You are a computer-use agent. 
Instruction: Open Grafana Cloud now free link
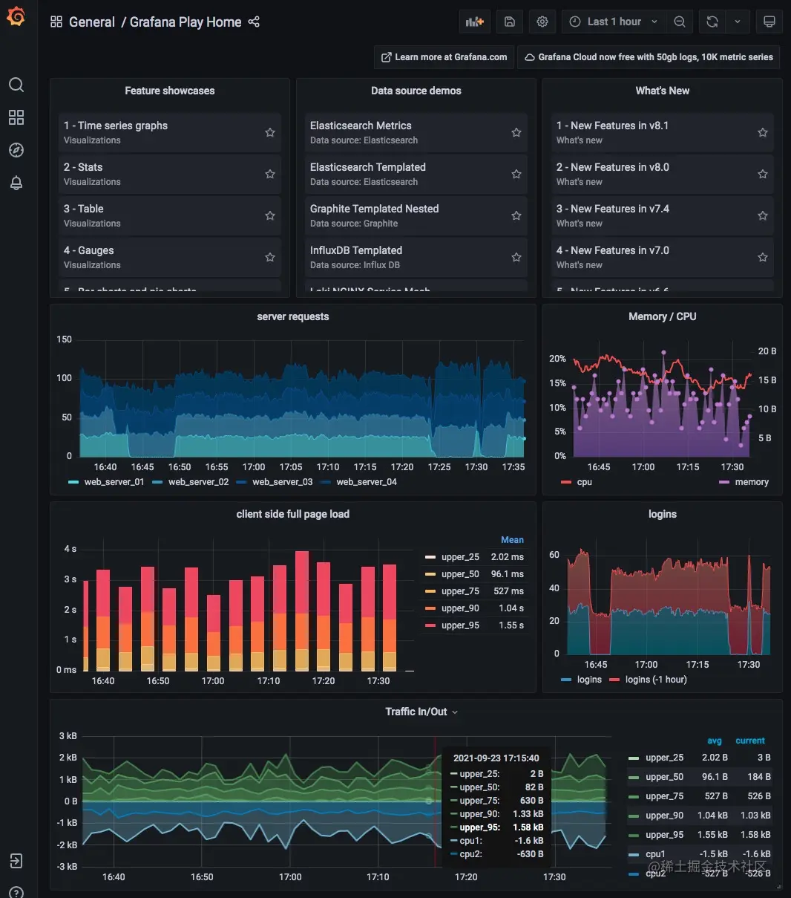tap(649, 57)
